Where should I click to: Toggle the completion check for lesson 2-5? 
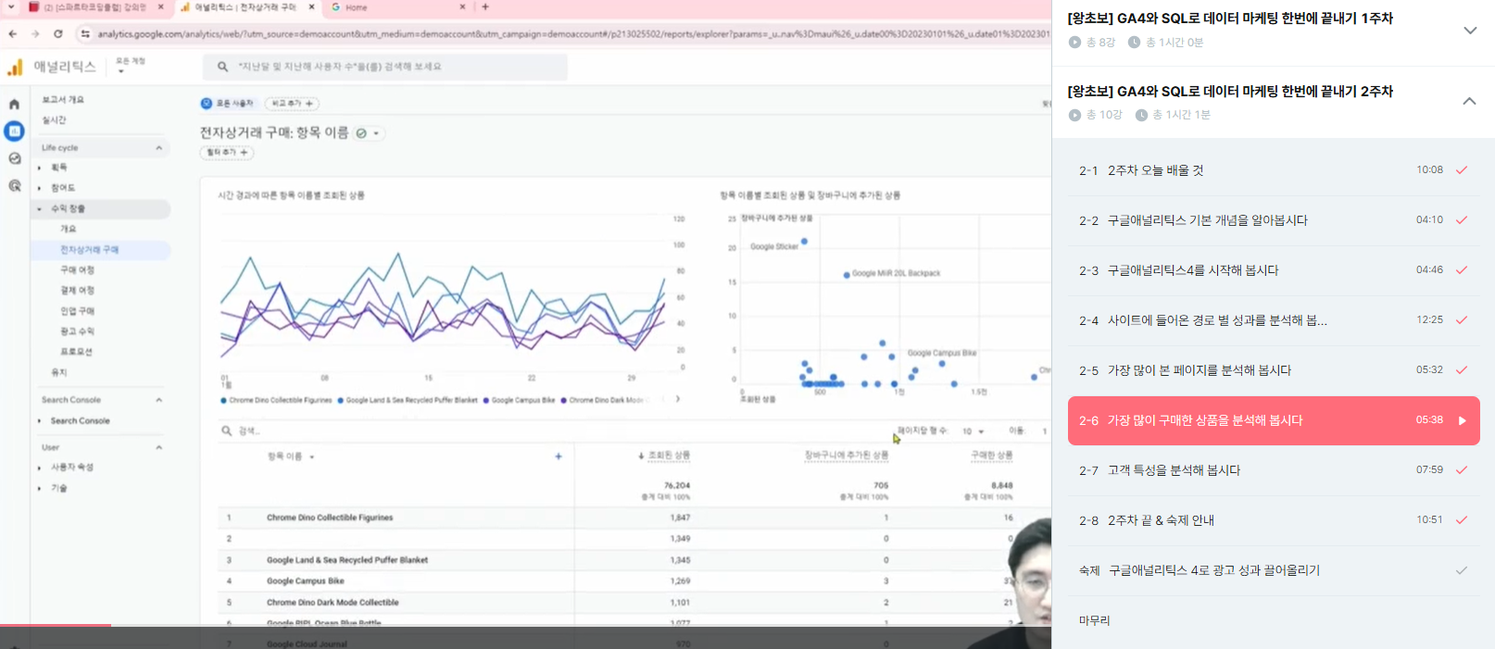tap(1462, 369)
